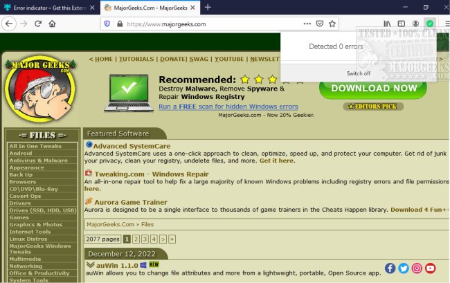Screen dimensions: 450x283
Task: Open the Library bookshelf icon
Action: [387, 24]
